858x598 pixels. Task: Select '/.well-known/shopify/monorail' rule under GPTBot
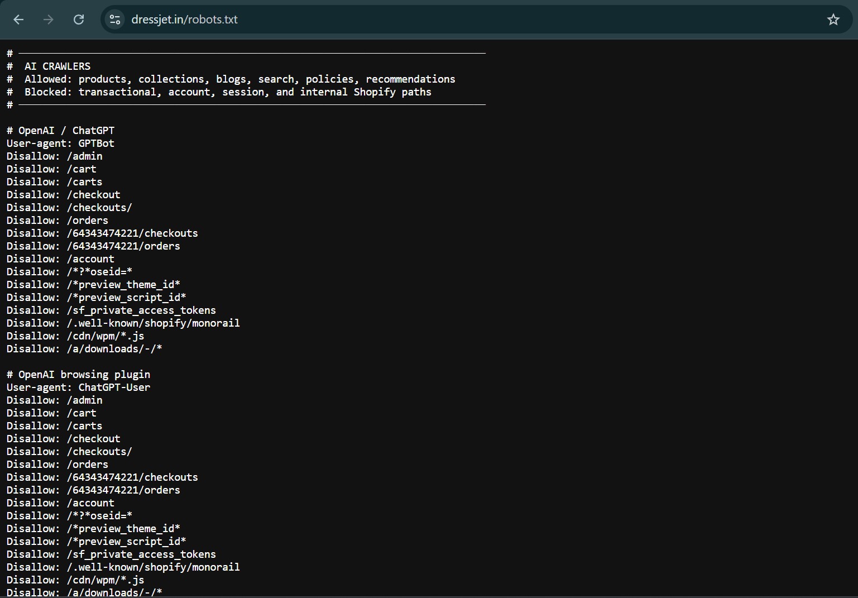pos(123,323)
